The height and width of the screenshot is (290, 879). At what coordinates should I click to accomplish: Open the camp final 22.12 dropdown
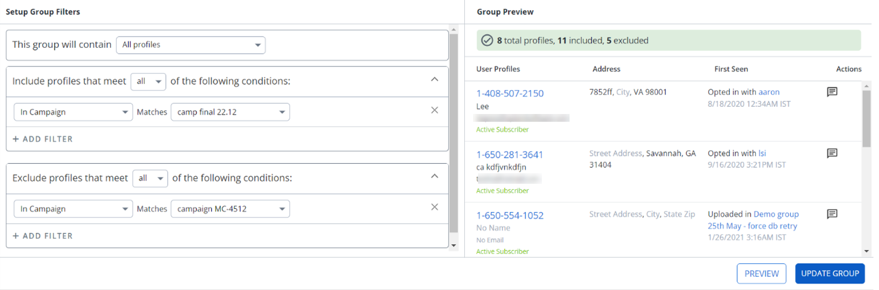click(230, 112)
